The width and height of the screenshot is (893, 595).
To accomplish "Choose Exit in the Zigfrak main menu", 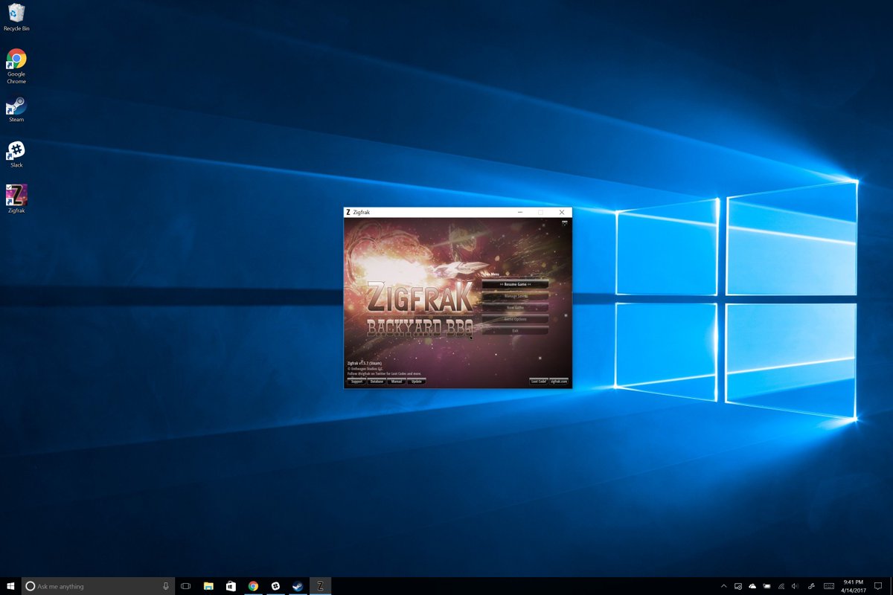I will [x=515, y=330].
